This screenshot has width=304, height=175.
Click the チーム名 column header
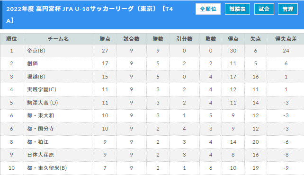58,39
